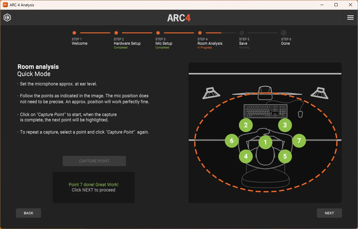This screenshot has width=358, height=229.
Task: Click Step 3 Mic Setup indicator
Action: (158, 33)
